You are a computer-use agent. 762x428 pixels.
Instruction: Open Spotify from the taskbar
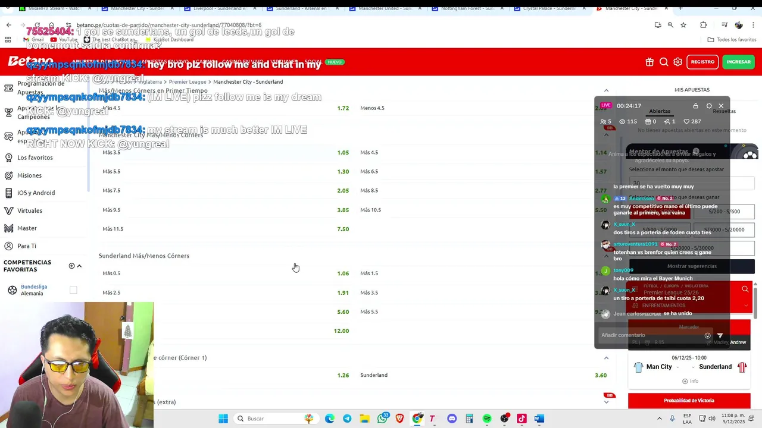(487, 418)
